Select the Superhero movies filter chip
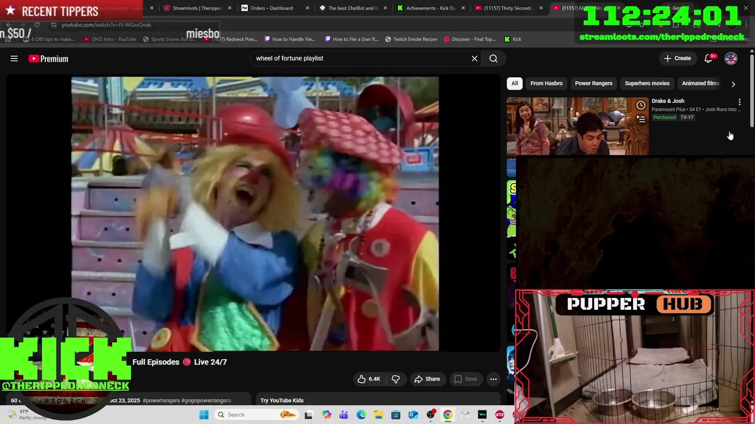Screen dimensions: 755x424 (x=646, y=83)
